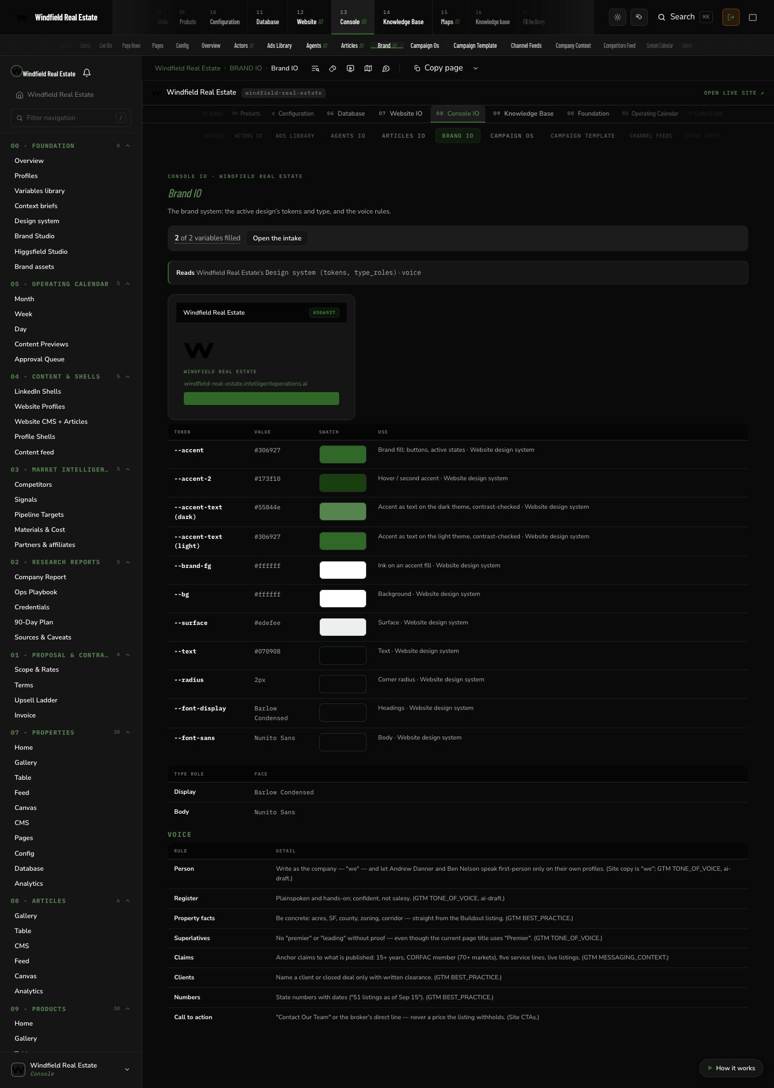Focus the Filter navigation input field
This screenshot has width=774, height=1088.
point(71,118)
